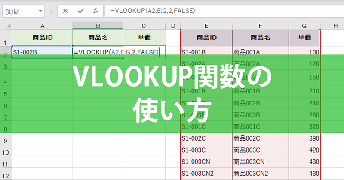The height and width of the screenshot is (180, 344).
Task: Click the 商品ID header cell in column A
Action: coord(42,38)
